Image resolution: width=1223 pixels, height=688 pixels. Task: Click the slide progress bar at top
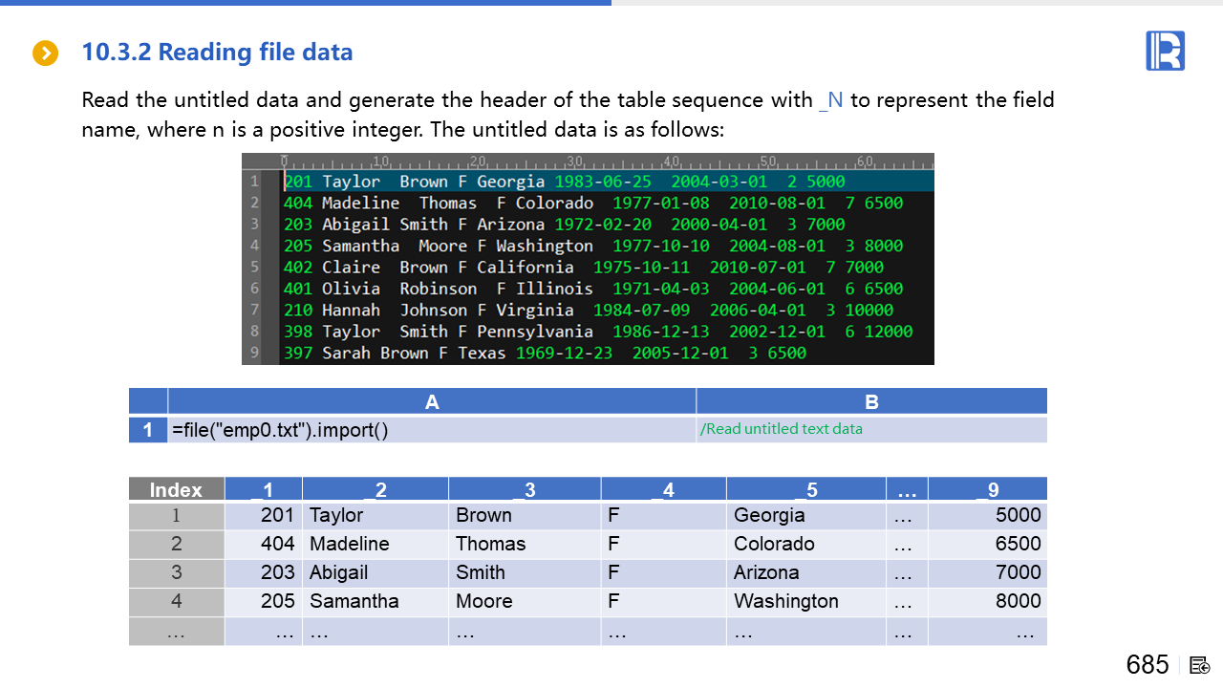pyautogui.click(x=306, y=3)
